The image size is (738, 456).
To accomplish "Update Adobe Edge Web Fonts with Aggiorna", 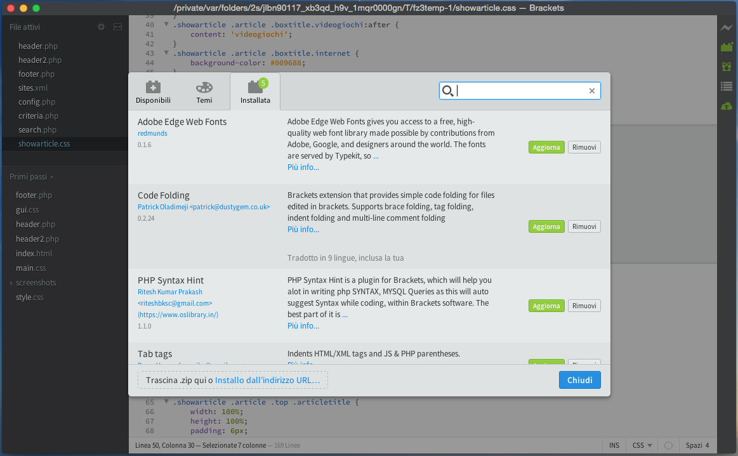I will click(x=546, y=147).
